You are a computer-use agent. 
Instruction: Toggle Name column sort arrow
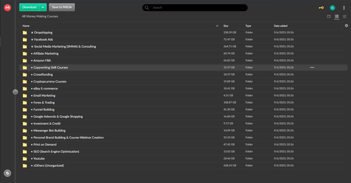[x=217, y=26]
